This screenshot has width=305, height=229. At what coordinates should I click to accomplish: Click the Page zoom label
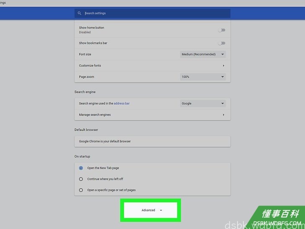tap(86, 77)
